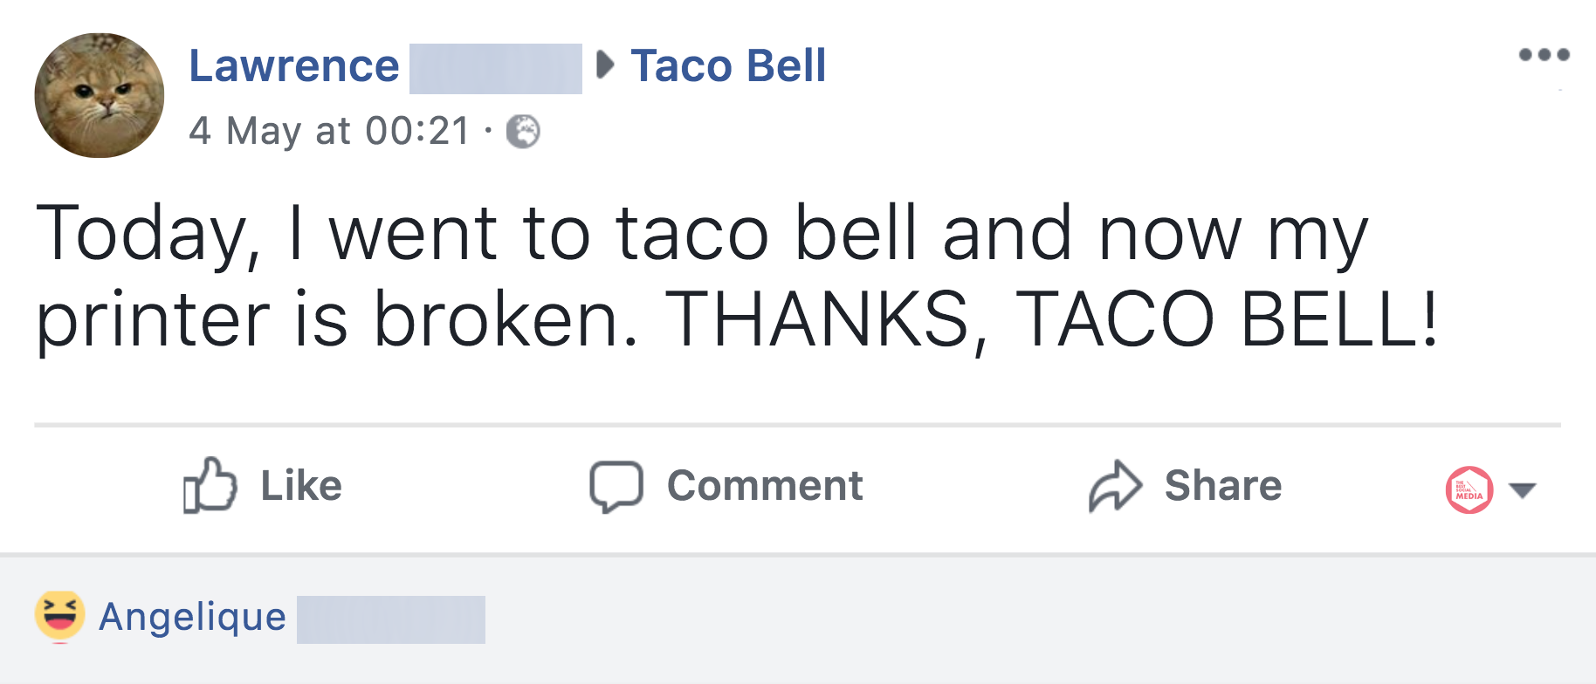Click the Share arrow icon
1596x684 pixels.
coord(1115,485)
